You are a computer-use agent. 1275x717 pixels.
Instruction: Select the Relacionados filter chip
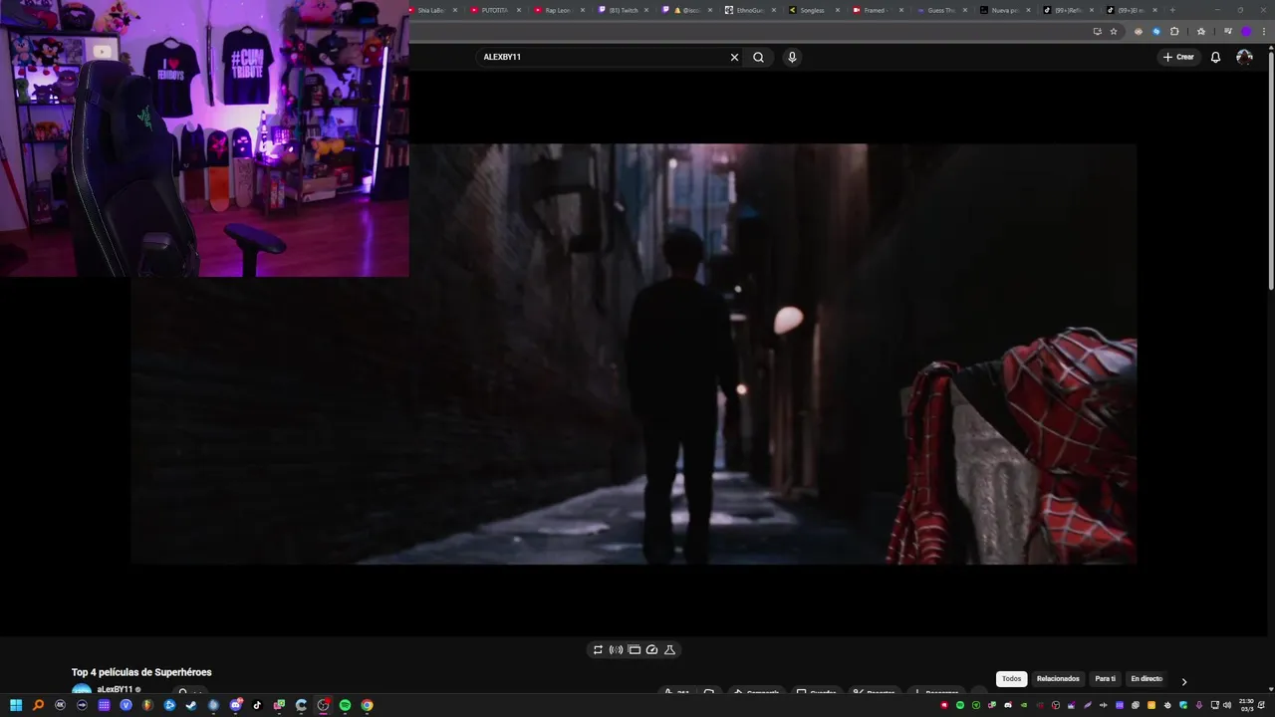[x=1058, y=679]
